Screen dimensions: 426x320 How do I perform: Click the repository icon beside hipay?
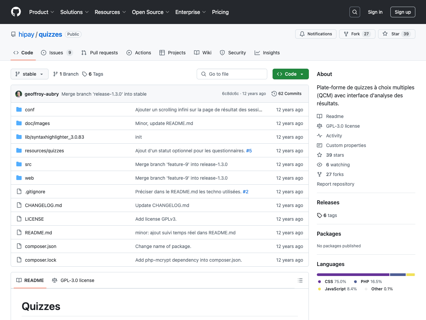click(13, 34)
